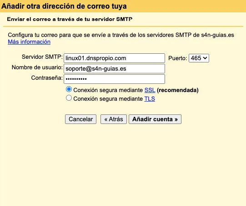This screenshot has width=246, height=206.
Task: Click into the Contraseña password field
Action: (114, 79)
